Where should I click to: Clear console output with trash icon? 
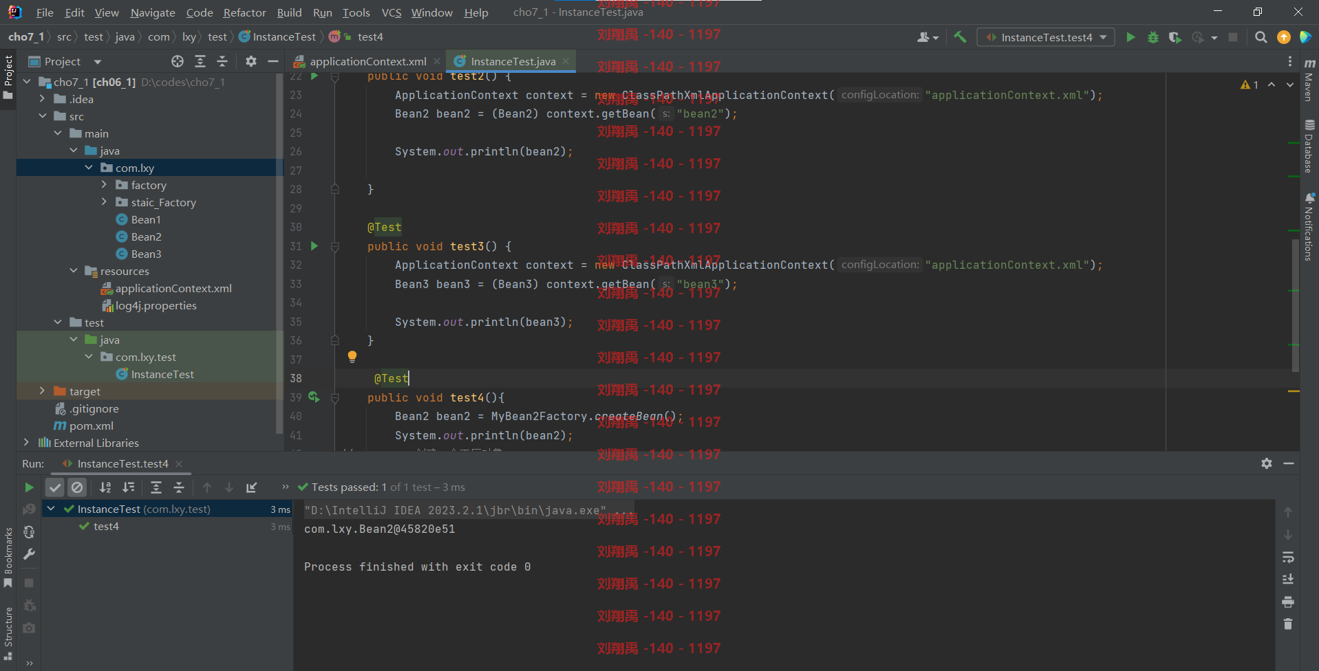click(1288, 624)
